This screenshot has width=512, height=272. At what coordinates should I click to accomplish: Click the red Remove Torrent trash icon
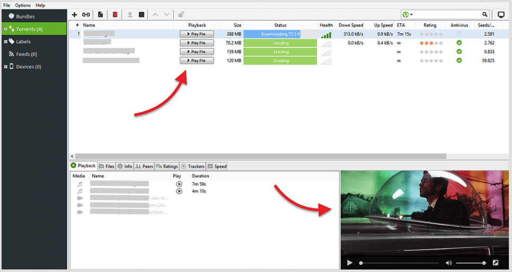click(x=115, y=15)
